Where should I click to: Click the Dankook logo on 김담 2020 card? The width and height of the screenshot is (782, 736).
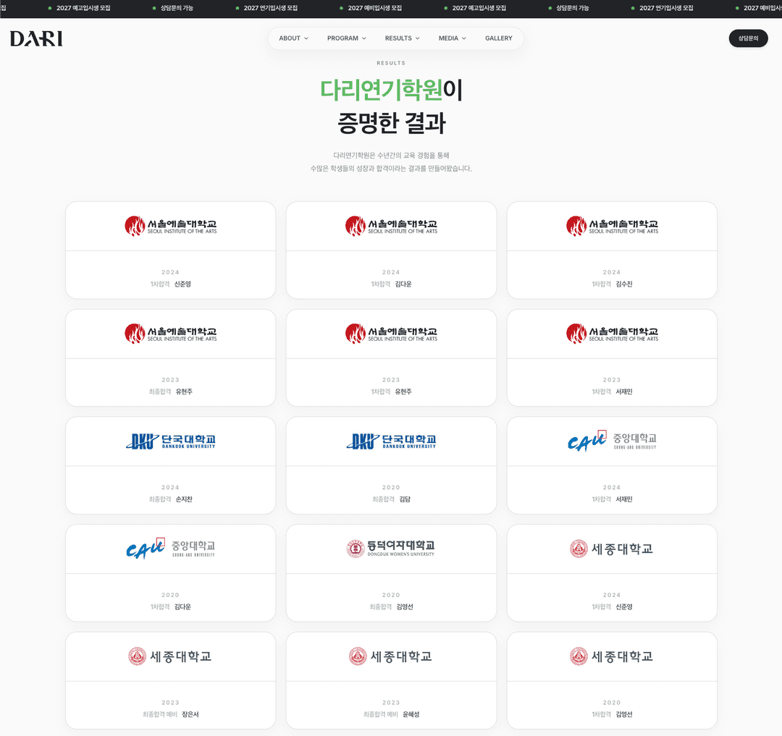pos(391,441)
